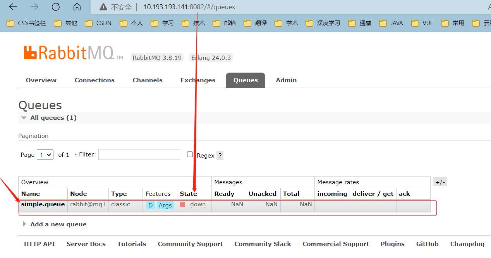
Task: Open the Community Slack link
Action: (x=263, y=244)
